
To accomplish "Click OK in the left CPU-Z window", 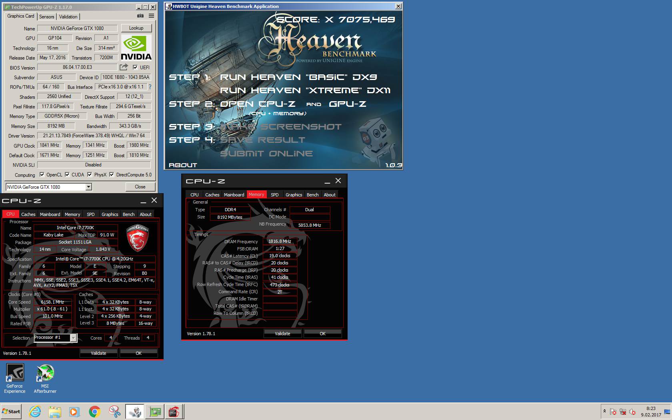I will click(x=138, y=353).
